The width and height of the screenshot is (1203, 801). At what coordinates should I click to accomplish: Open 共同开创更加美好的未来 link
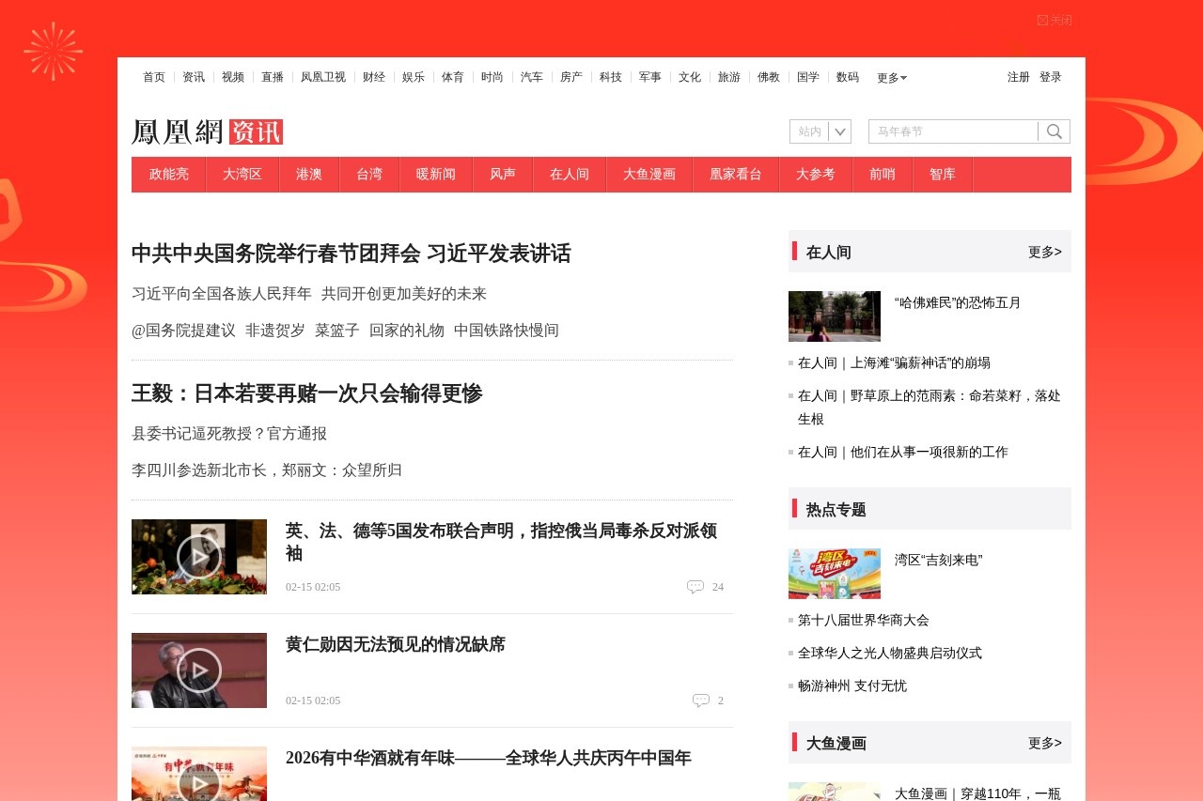(404, 294)
